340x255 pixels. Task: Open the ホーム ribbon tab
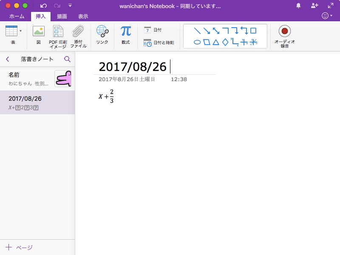coord(17,16)
